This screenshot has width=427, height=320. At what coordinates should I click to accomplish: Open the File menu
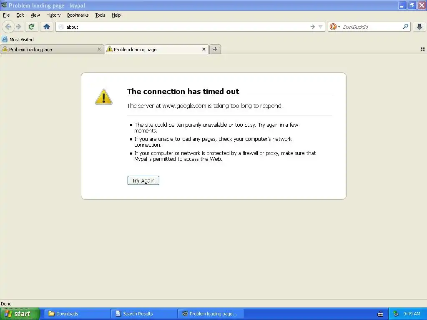pos(6,15)
